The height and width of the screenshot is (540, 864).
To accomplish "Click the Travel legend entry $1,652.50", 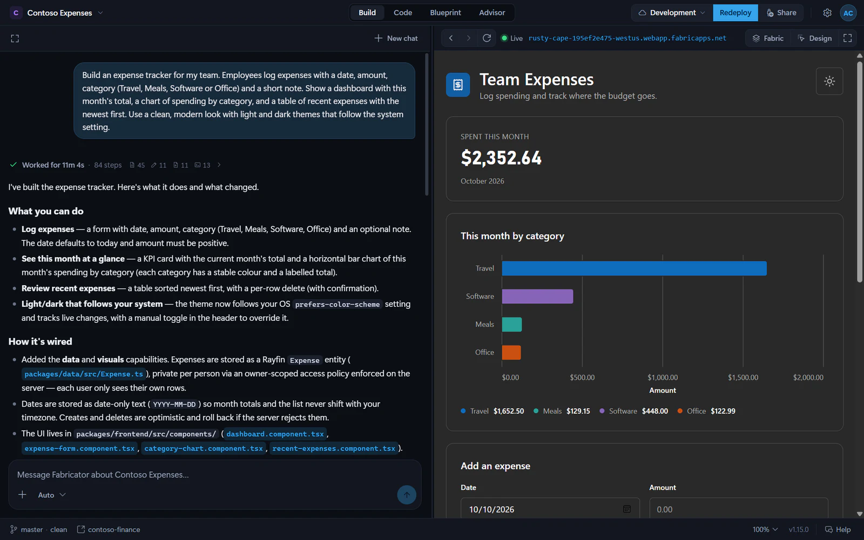I will 492,411.
